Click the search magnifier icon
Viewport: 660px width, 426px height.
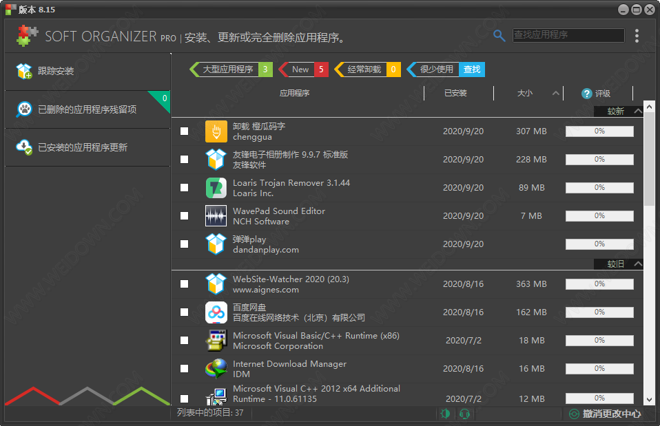(499, 36)
